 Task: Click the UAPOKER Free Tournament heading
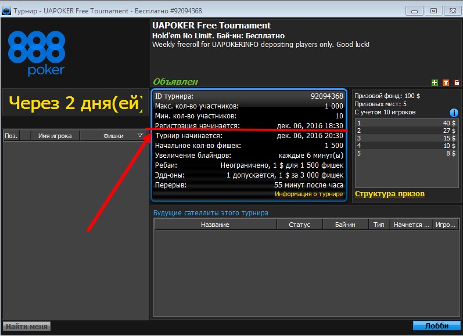(x=211, y=26)
